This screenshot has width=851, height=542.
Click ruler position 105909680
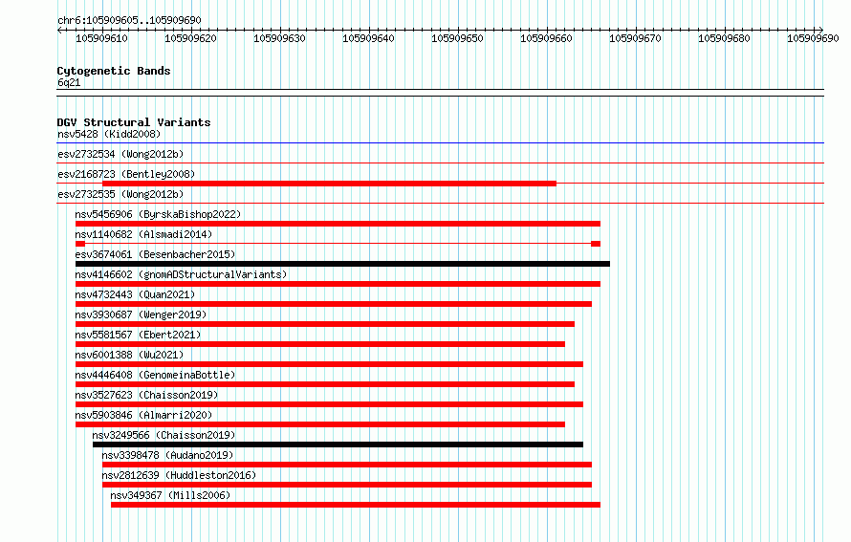pos(725,38)
